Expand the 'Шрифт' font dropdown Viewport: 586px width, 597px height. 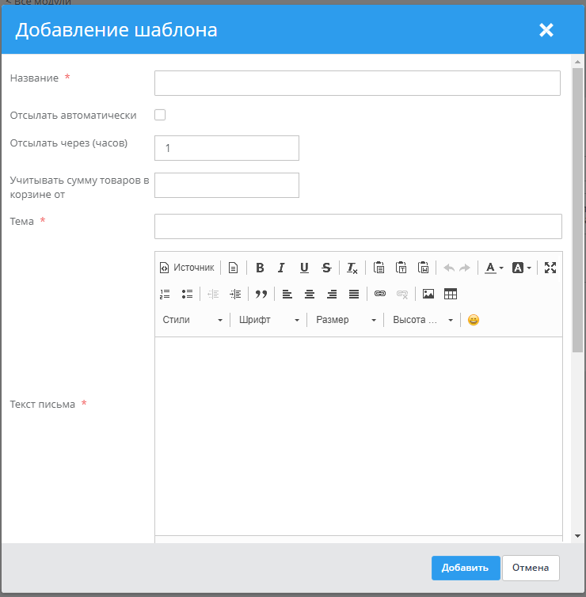coord(269,320)
